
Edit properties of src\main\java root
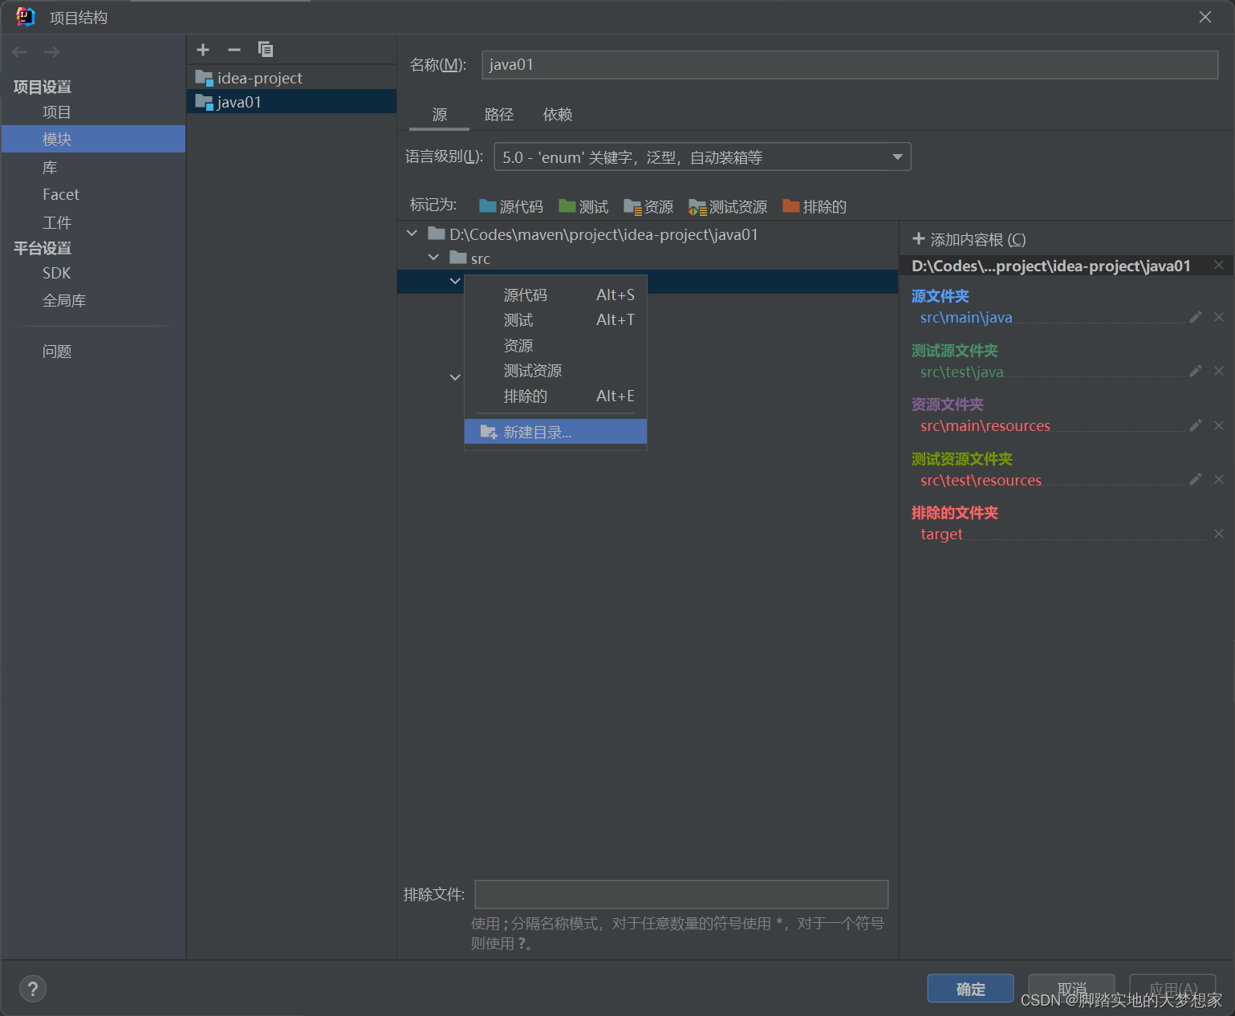click(1196, 318)
